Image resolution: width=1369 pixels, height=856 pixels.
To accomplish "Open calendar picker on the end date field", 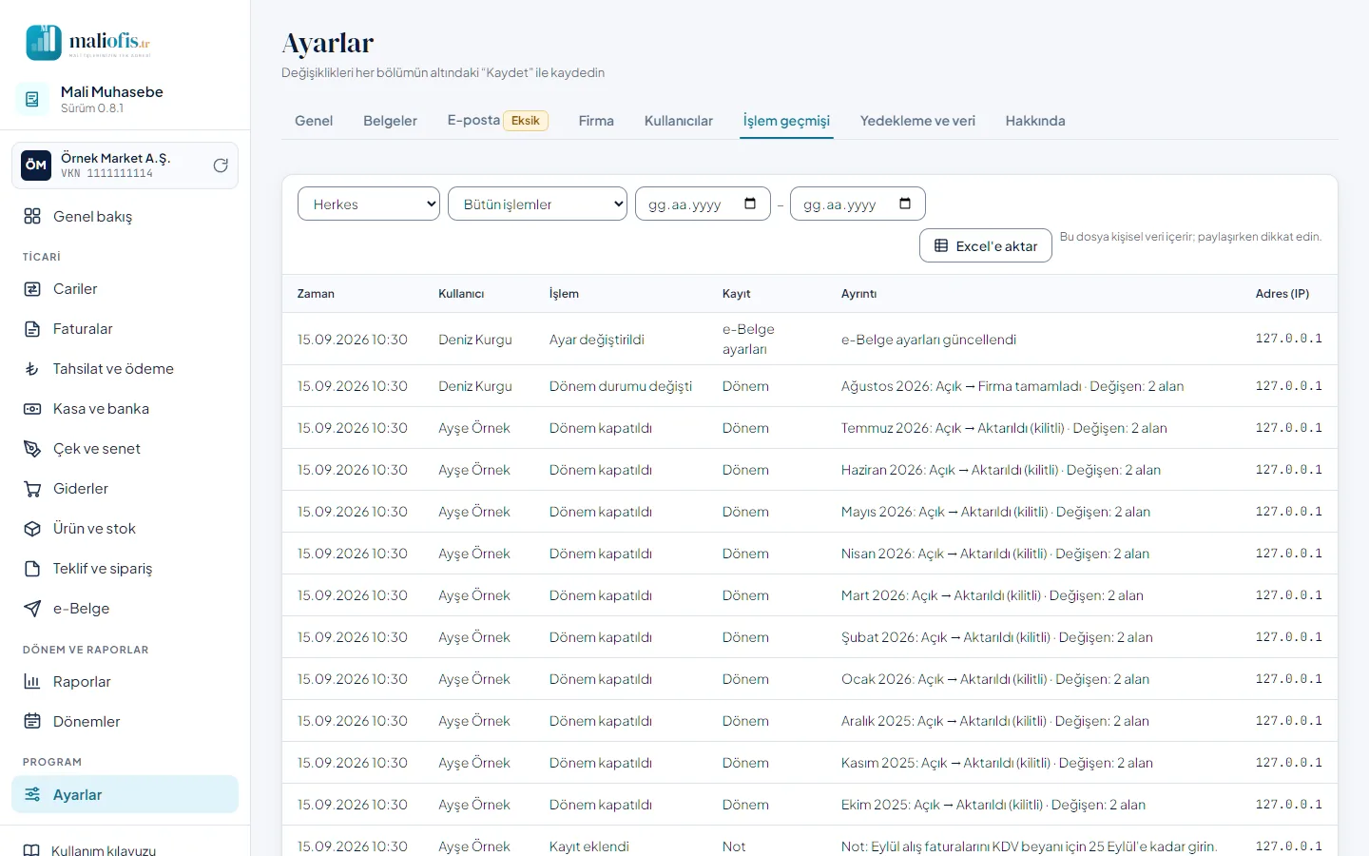I will pos(905,204).
